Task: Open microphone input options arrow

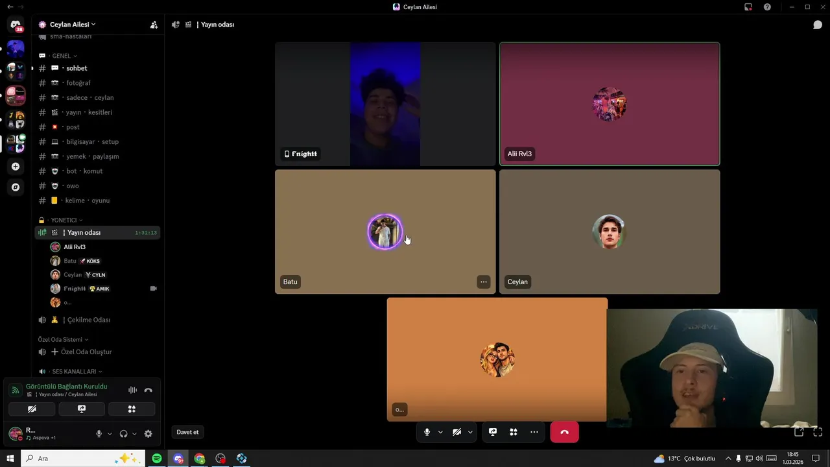Action: [440, 433]
